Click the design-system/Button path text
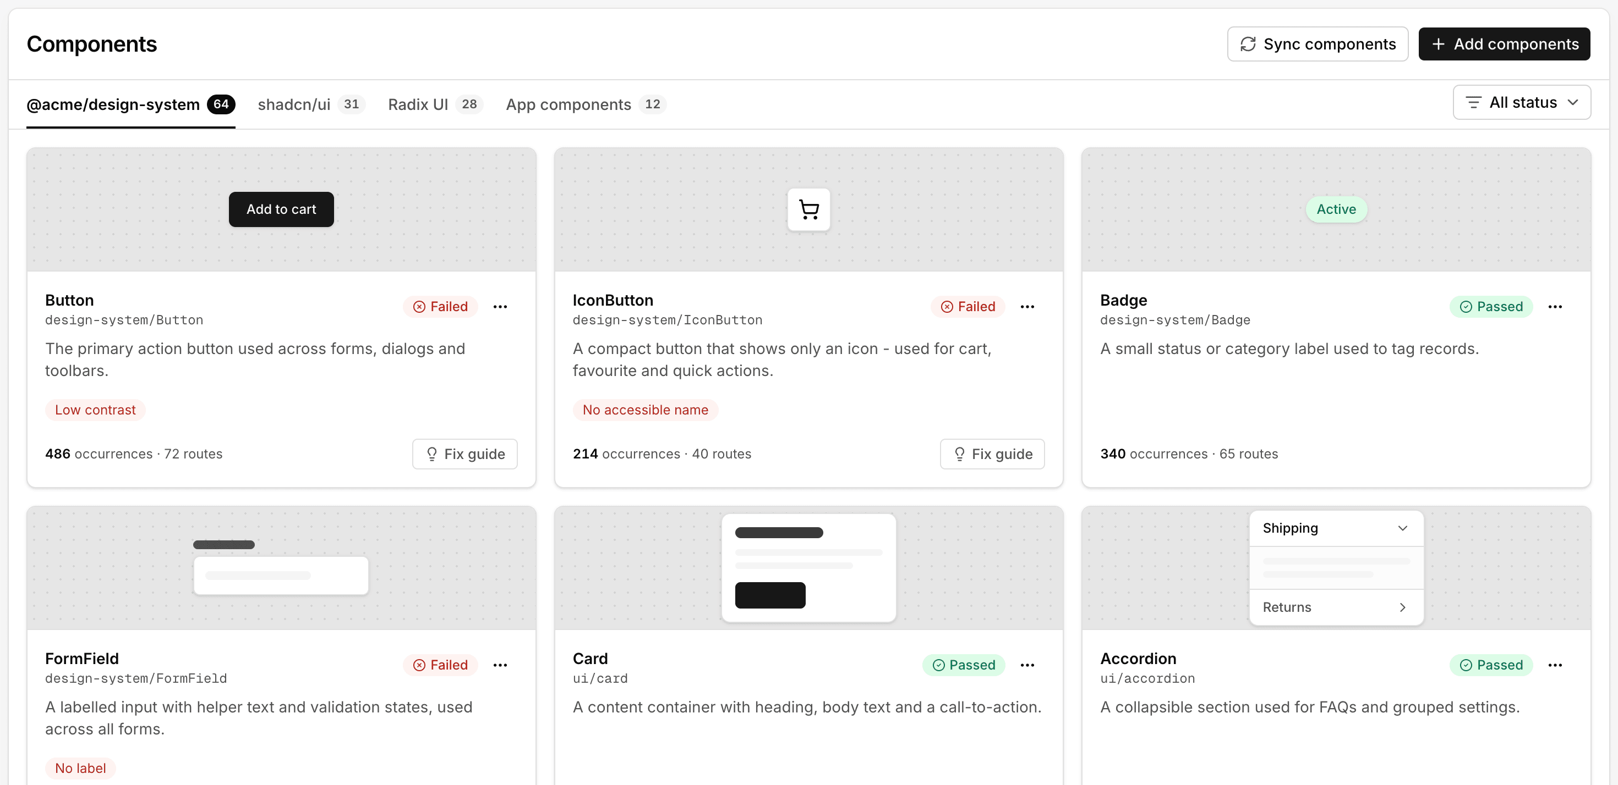The height and width of the screenshot is (785, 1618). (x=124, y=320)
